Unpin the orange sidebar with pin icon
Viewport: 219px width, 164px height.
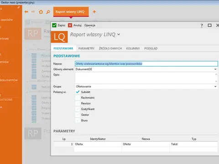point(19,7)
